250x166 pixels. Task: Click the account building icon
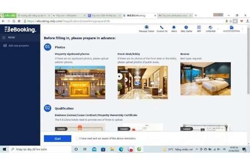point(232,27)
